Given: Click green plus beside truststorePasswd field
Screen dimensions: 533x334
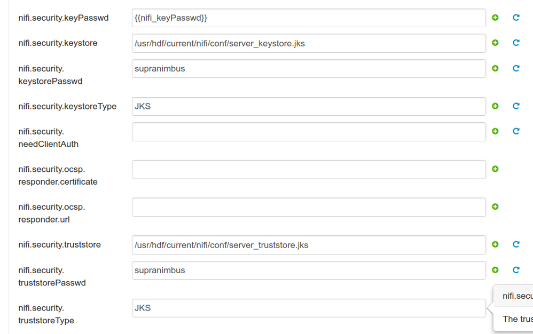Looking at the screenshot, I should (495, 270).
